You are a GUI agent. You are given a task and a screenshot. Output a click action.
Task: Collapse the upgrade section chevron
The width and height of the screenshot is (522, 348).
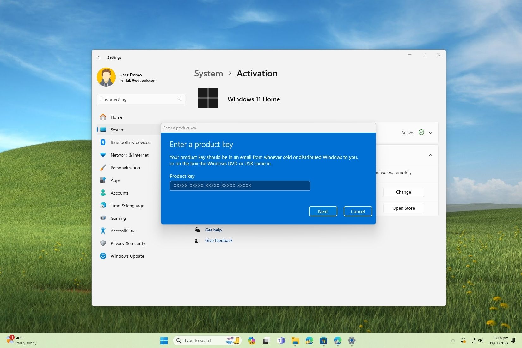click(431, 155)
